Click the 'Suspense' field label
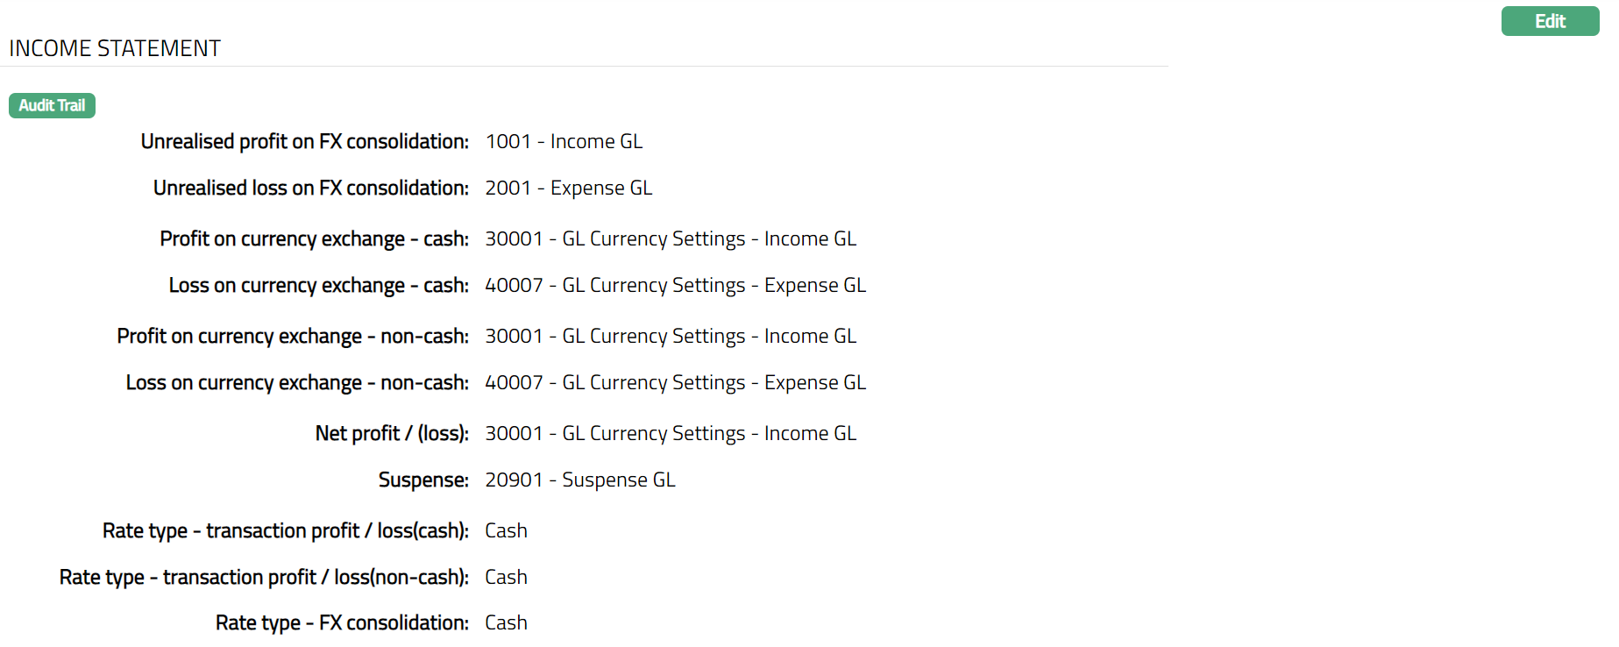This screenshot has height=647, width=1619. click(423, 480)
